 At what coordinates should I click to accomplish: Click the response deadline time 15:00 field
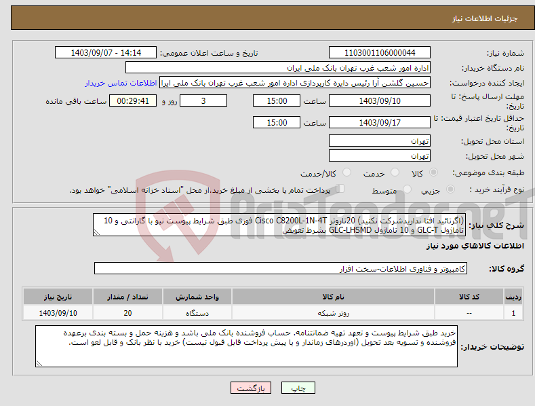[277, 100]
